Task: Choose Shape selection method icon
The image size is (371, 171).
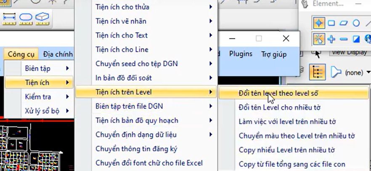Action: click(x=344, y=23)
